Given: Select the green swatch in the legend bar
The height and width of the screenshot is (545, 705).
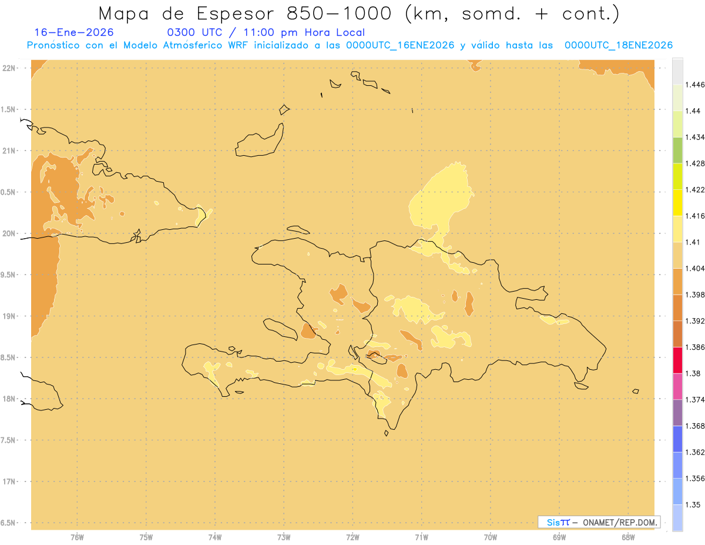Looking at the screenshot, I should pos(677,150).
